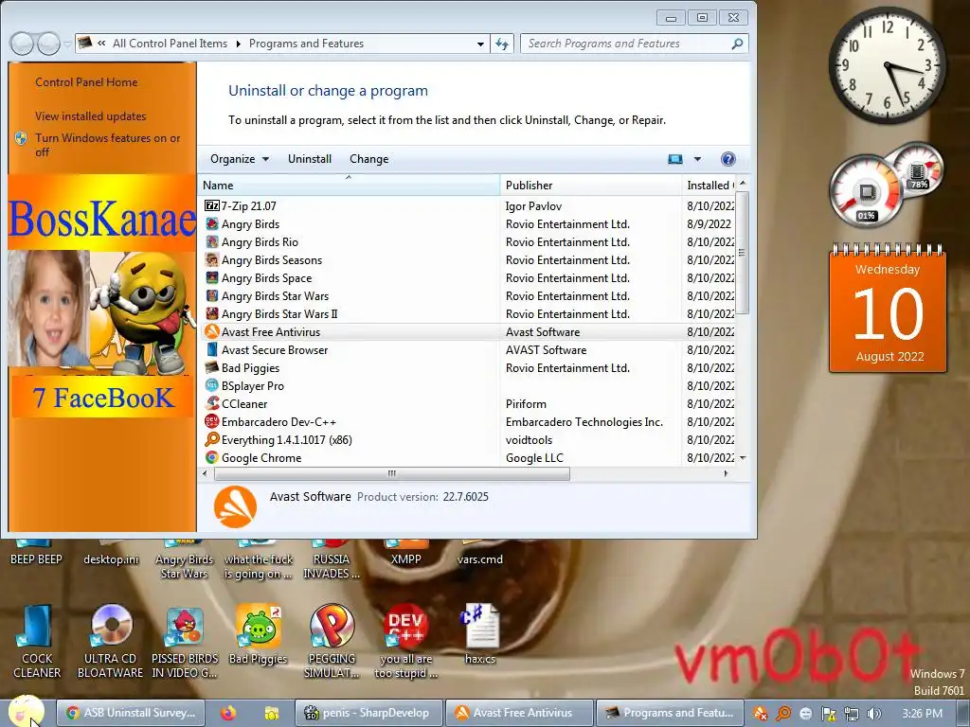The image size is (970, 727).
Task: Click vertical scrollbar down arrow
Action: [x=743, y=458]
